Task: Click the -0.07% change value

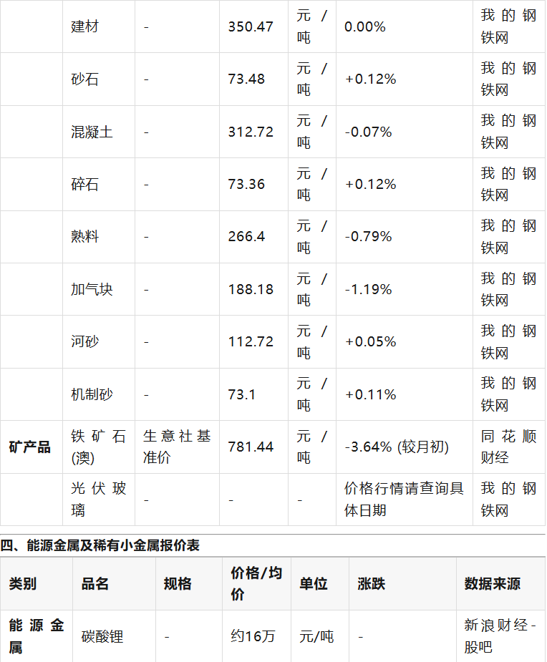Action: (368, 132)
